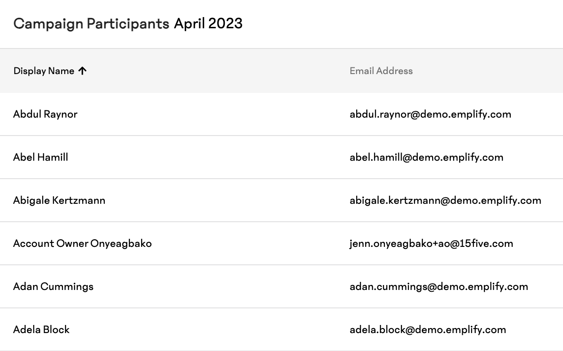Click the sort arrow beside Display Name

[x=82, y=71]
